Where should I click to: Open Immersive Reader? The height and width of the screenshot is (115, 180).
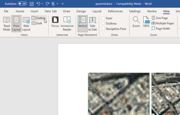coord(67,24)
